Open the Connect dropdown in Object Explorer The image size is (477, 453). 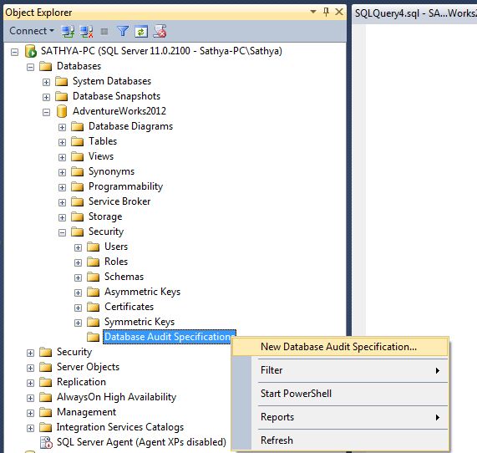tap(32, 31)
